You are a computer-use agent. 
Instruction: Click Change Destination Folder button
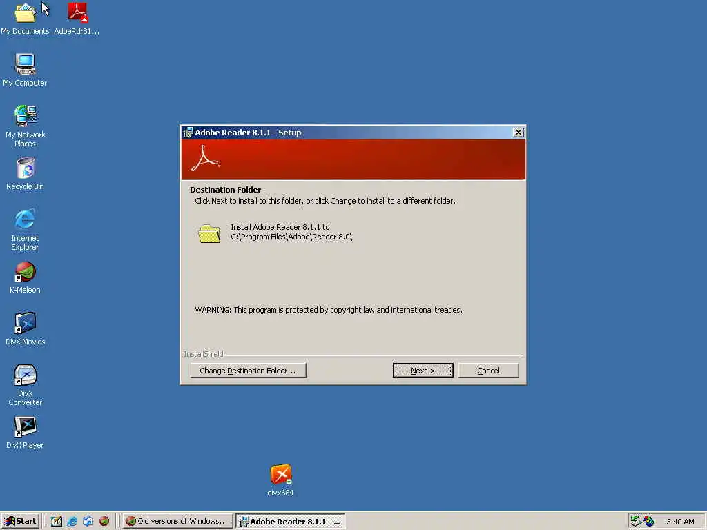[248, 371]
